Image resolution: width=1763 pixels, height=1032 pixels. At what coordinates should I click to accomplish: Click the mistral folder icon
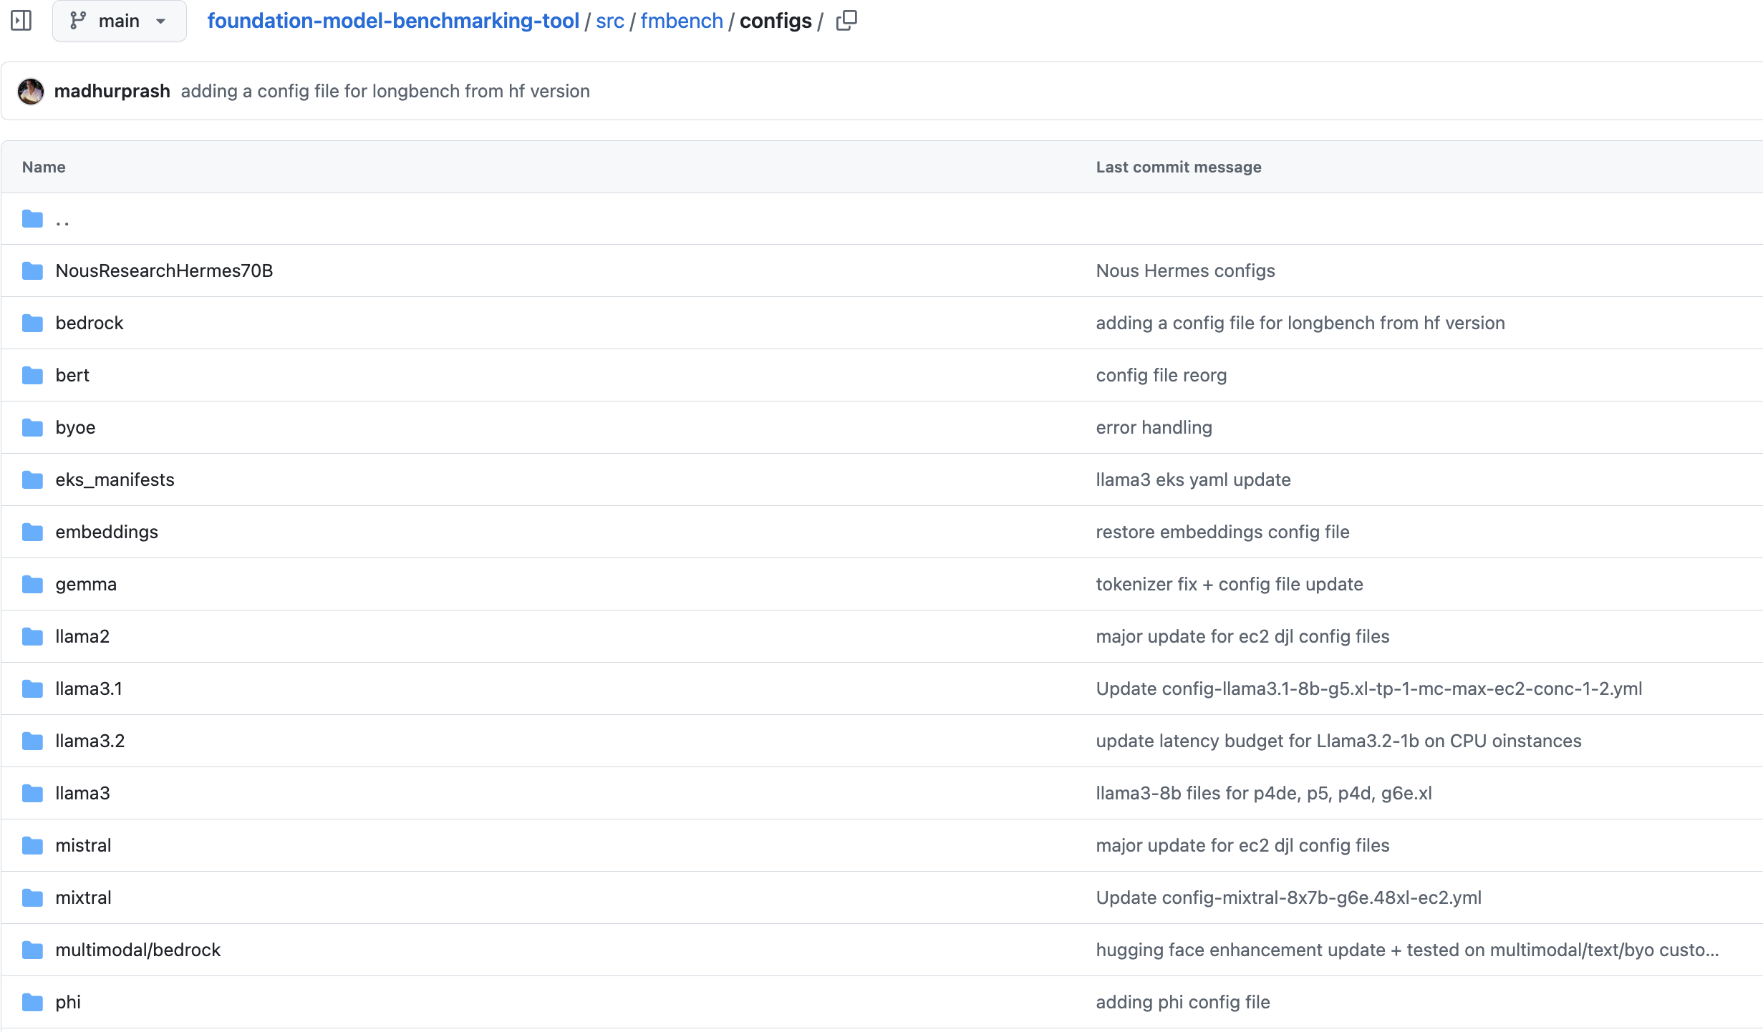(32, 845)
